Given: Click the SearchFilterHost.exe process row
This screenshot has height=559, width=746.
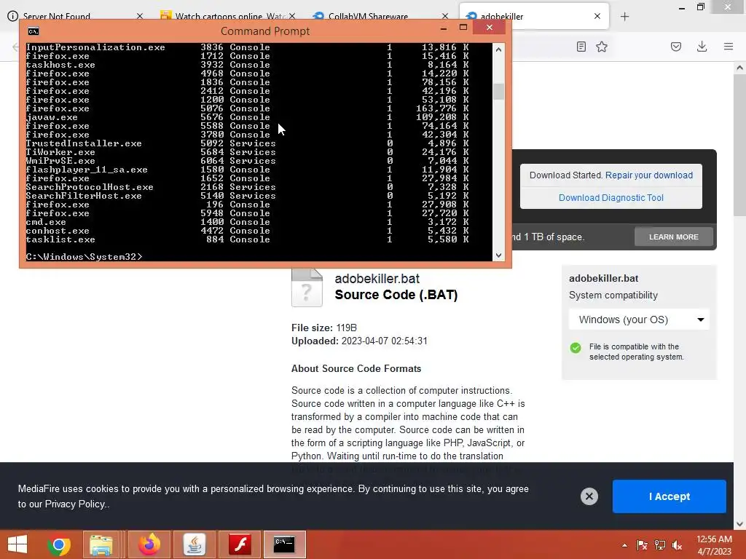Looking at the screenshot, I should (248, 195).
